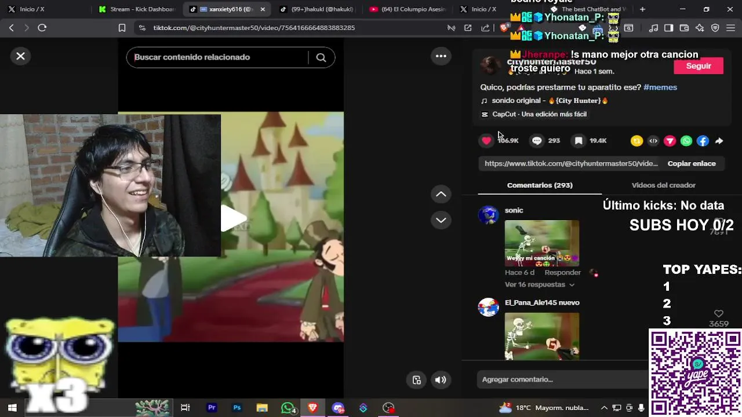Click the search magnifier icon
742x417 pixels.
click(x=321, y=57)
